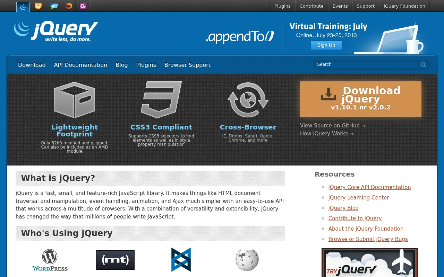Image resolution: width=444 pixels, height=277 pixels.
Task: Open the Contribute to jQuery link
Action: click(355, 218)
